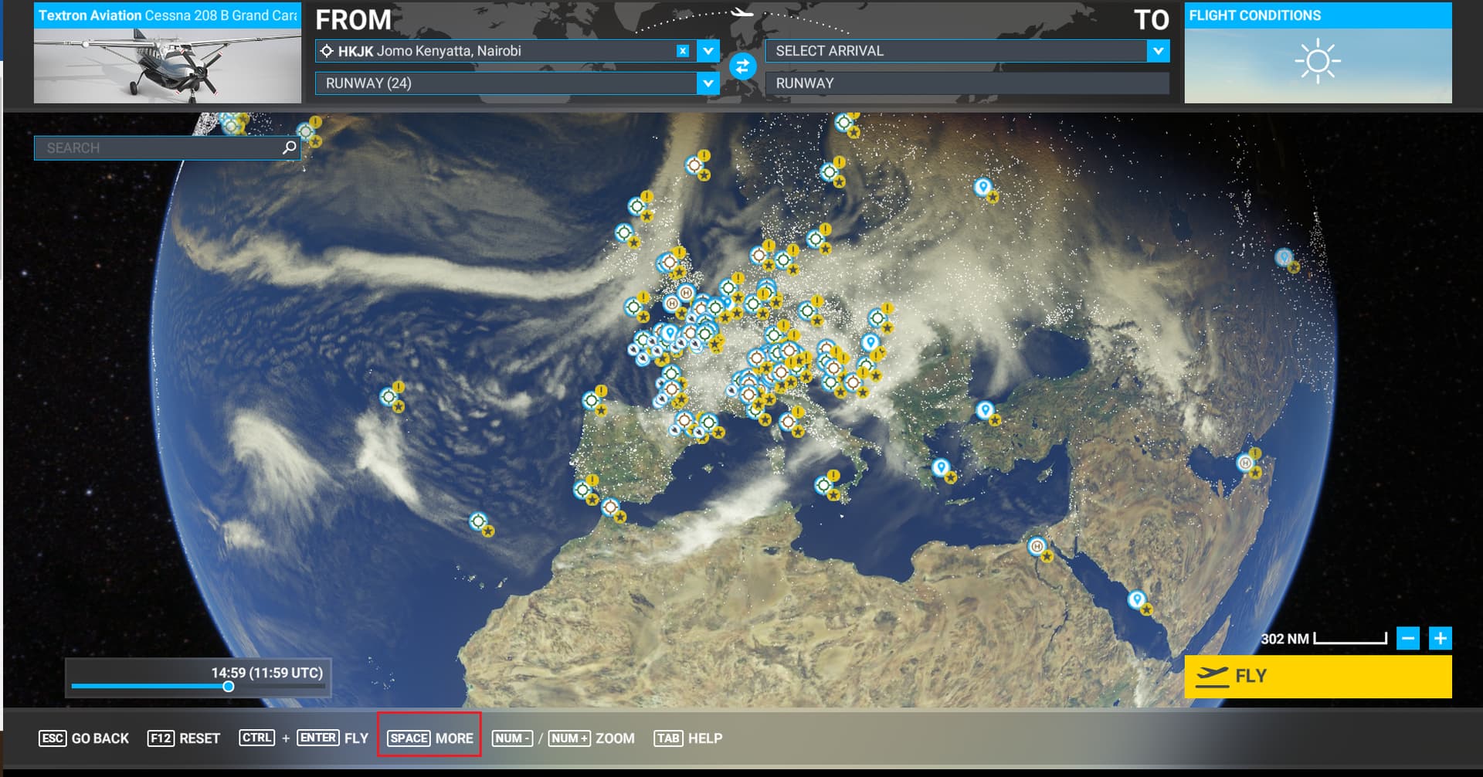Select the airport marker over western Ireland
Image resolution: width=1483 pixels, height=777 pixels.
(634, 307)
